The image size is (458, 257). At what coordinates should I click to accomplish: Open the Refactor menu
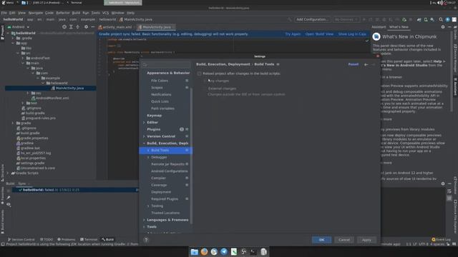(63, 13)
